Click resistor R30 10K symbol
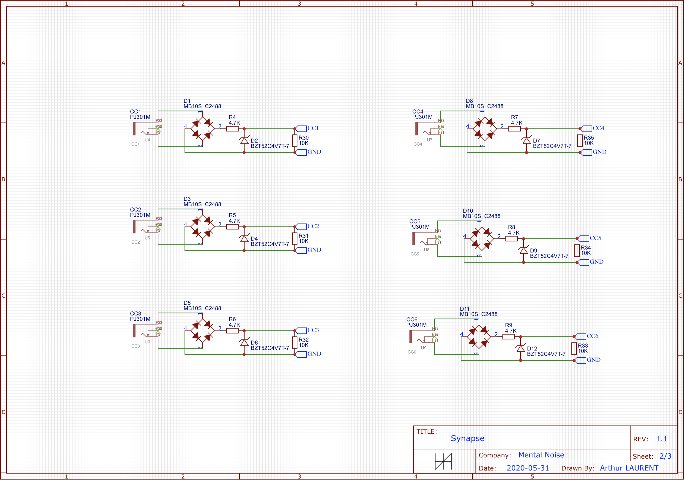 [x=295, y=140]
